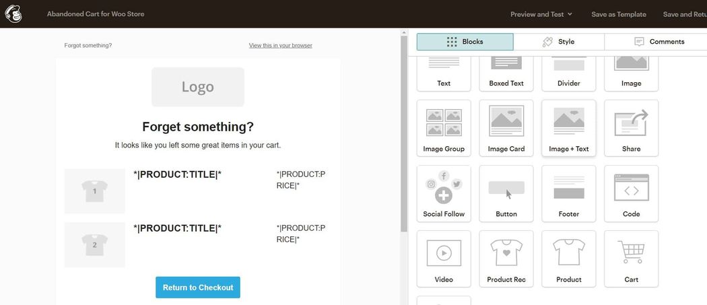
Task: Add a Cart block
Action: [x=632, y=259]
